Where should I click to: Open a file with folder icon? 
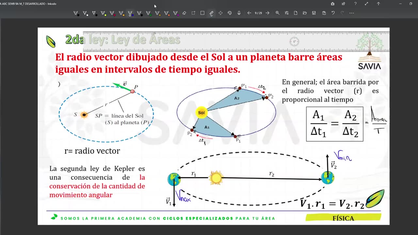(x=305, y=13)
